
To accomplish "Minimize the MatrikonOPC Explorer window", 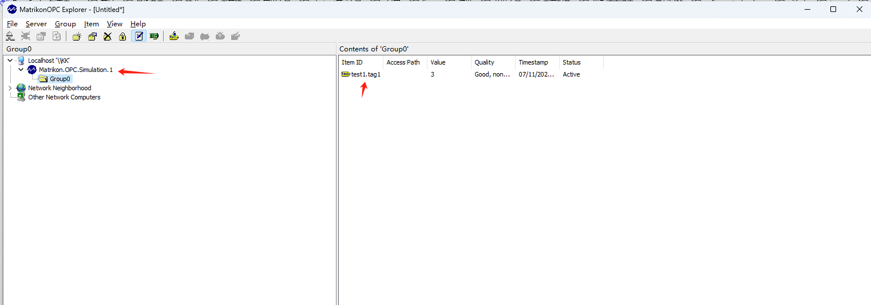I will pos(807,9).
